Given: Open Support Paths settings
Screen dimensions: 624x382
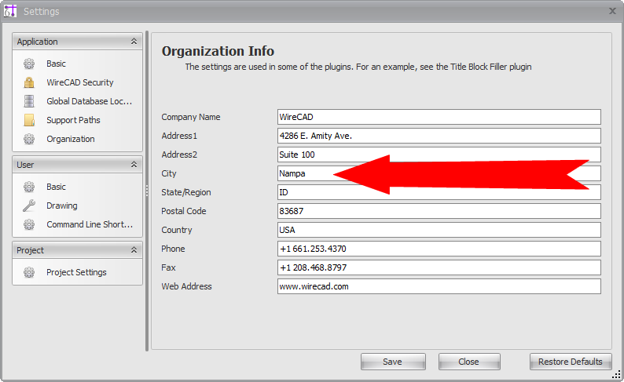Looking at the screenshot, I should tap(73, 120).
